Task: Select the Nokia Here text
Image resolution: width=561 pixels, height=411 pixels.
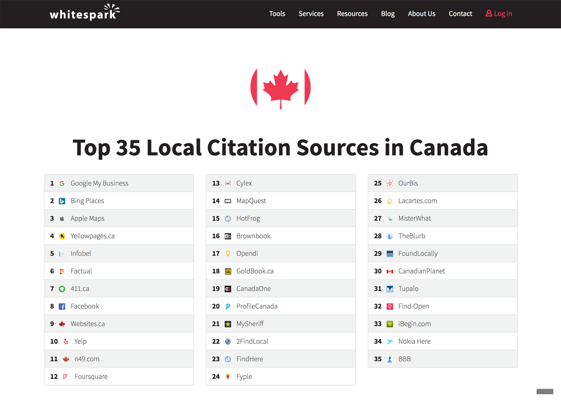Action: pyautogui.click(x=414, y=342)
